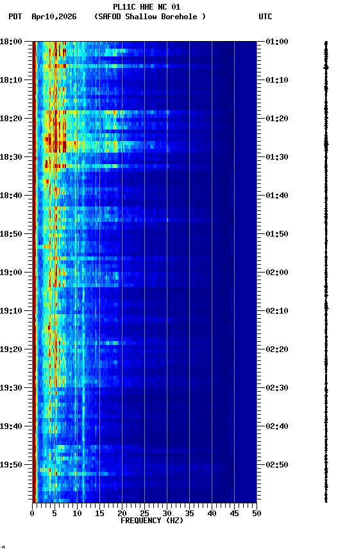Click the 15 Hz frequency axis label
Viewport: 354px width, 554px height.
point(99,514)
